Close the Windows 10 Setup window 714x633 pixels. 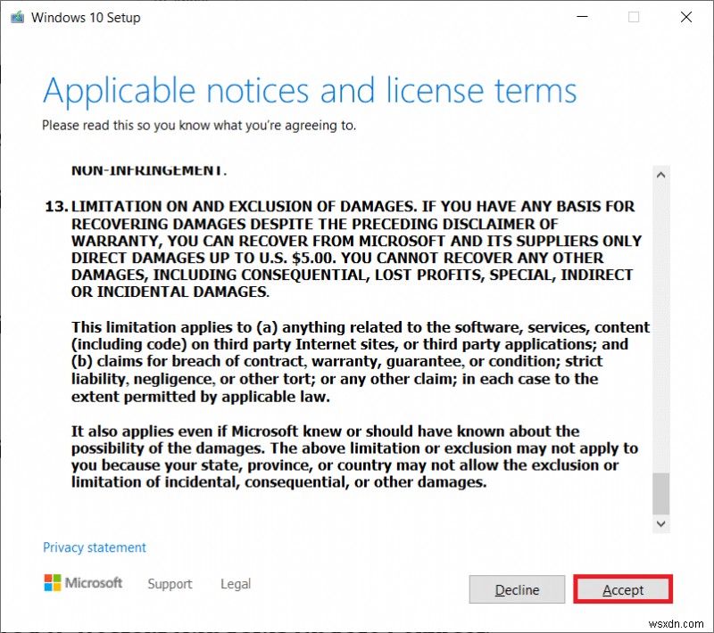[685, 17]
